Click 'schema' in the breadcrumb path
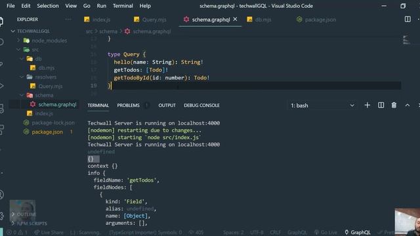This screenshot has width=420, height=236. tap(108, 31)
